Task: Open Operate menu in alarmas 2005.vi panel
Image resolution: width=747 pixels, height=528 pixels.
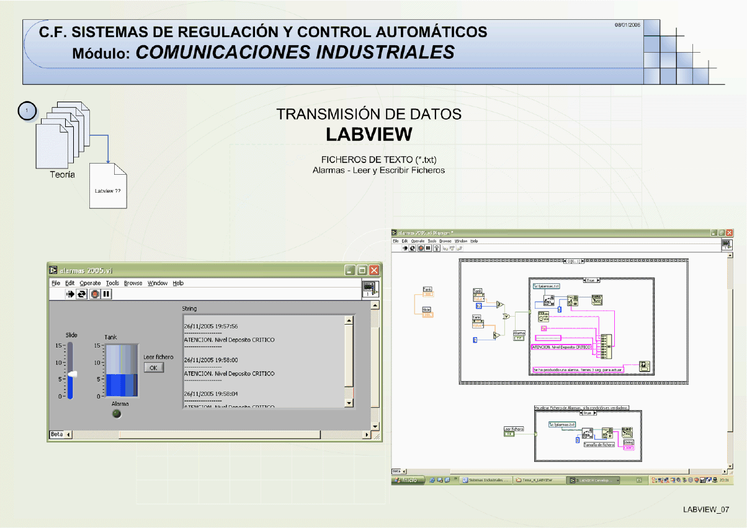Action: click(x=90, y=283)
